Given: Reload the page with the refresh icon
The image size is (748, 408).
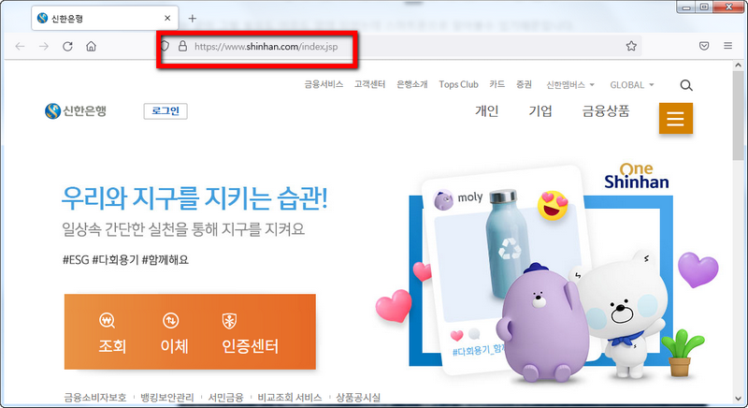Looking at the screenshot, I should [67, 46].
